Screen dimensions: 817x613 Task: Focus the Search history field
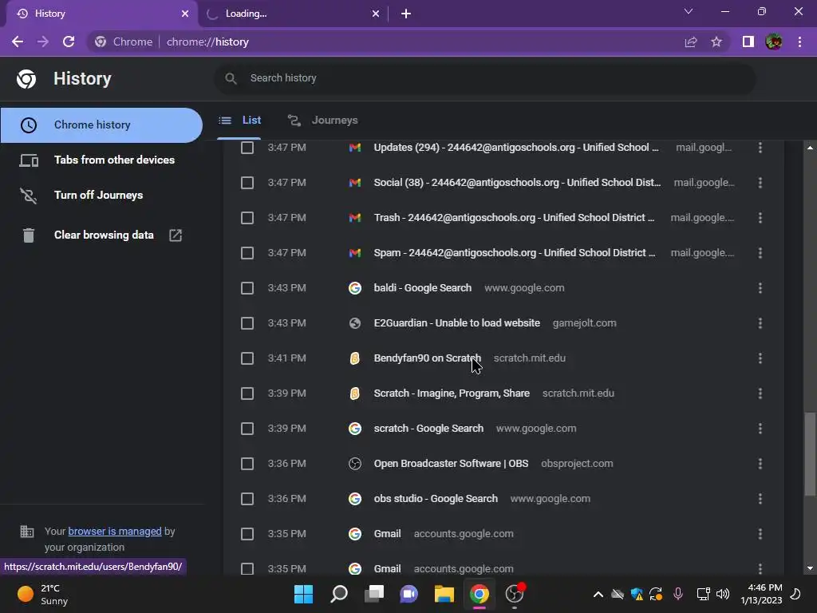click(x=485, y=78)
